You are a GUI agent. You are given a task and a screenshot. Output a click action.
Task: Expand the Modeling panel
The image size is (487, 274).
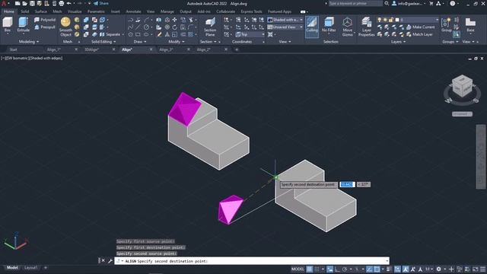pos(29,42)
